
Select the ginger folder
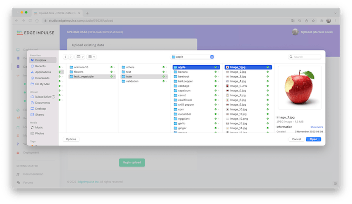click(196, 128)
